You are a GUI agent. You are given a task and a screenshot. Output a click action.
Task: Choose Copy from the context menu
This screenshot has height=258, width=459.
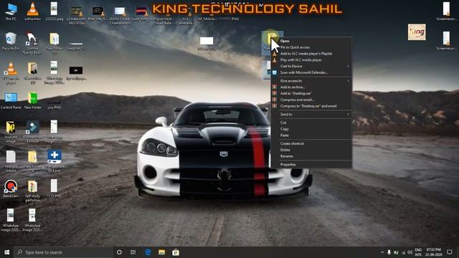pyautogui.click(x=311, y=129)
